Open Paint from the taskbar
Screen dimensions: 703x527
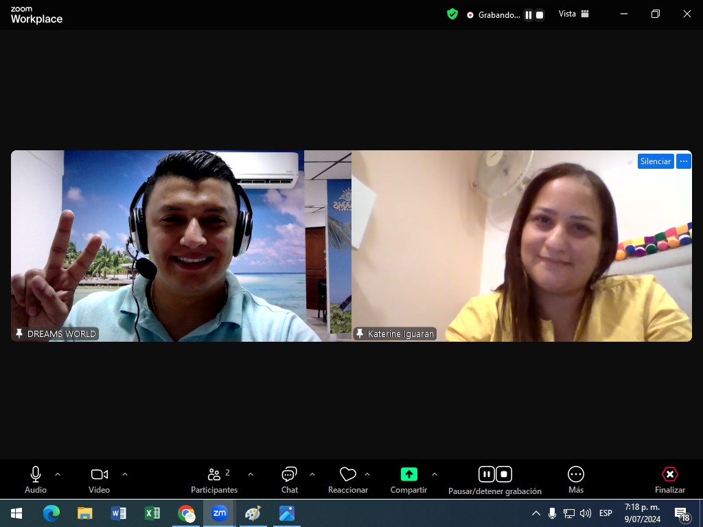pyautogui.click(x=253, y=513)
